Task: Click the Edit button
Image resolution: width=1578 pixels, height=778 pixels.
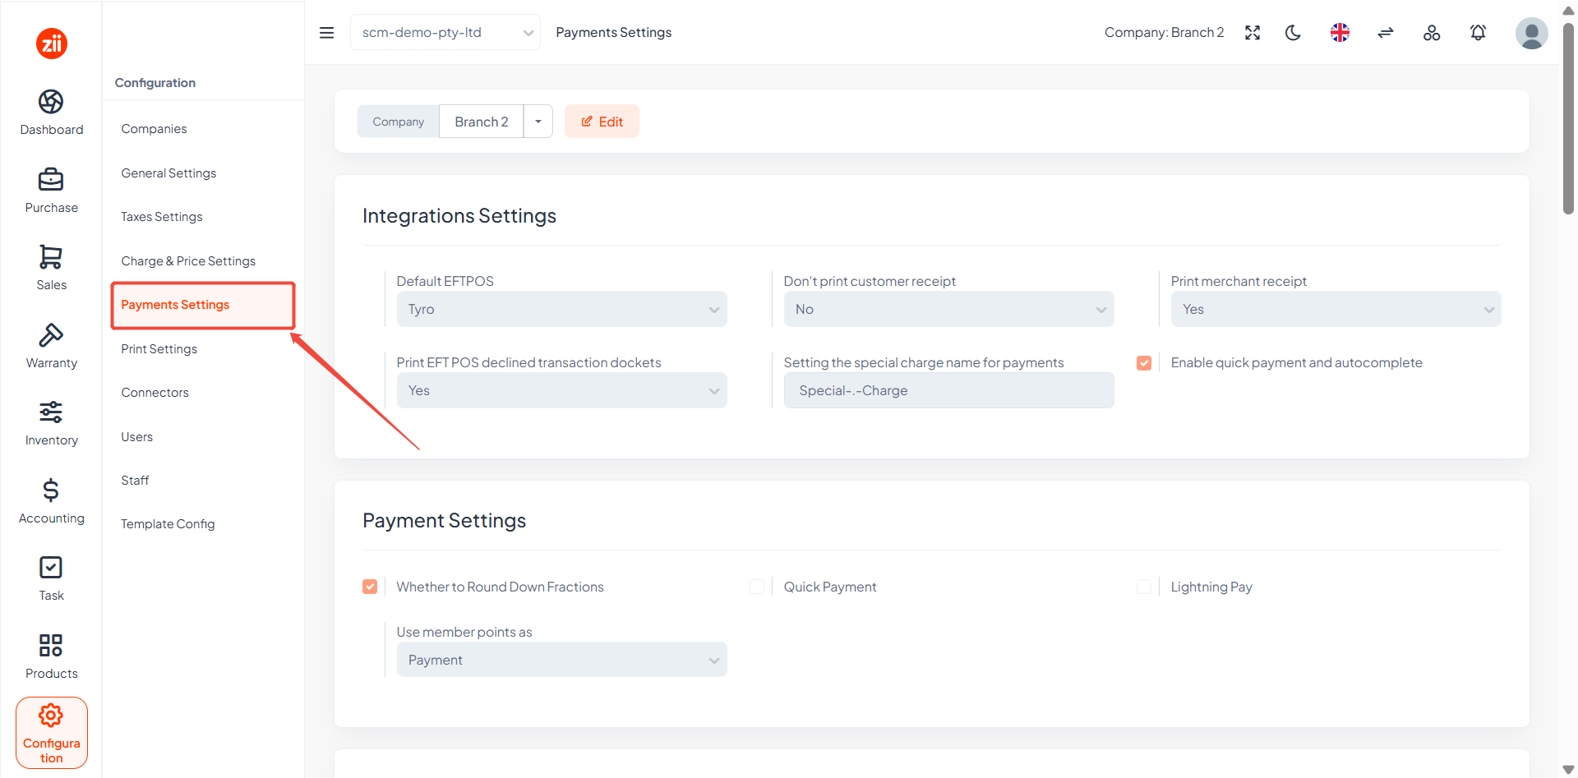Action: tap(602, 122)
